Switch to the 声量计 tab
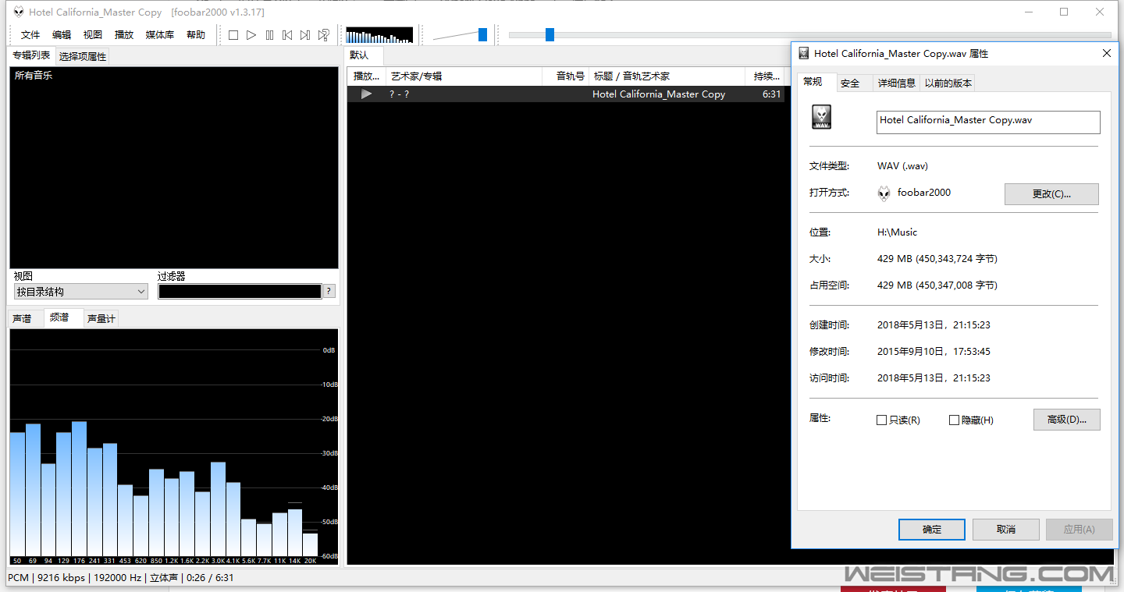The width and height of the screenshot is (1124, 592). pos(101,318)
